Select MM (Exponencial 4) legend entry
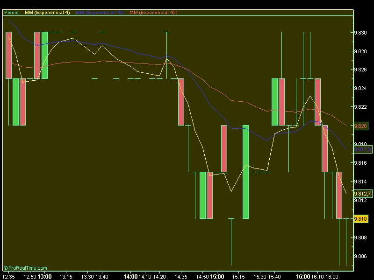374x280 pixels. point(47,13)
